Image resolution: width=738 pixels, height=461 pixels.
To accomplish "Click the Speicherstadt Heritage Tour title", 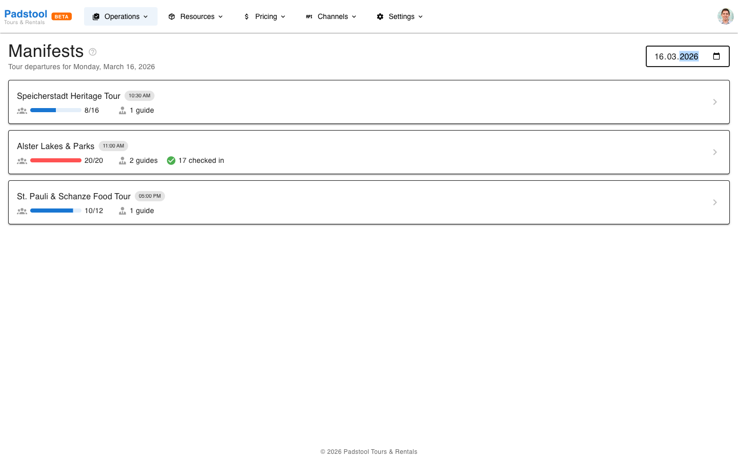I will 69,96.
